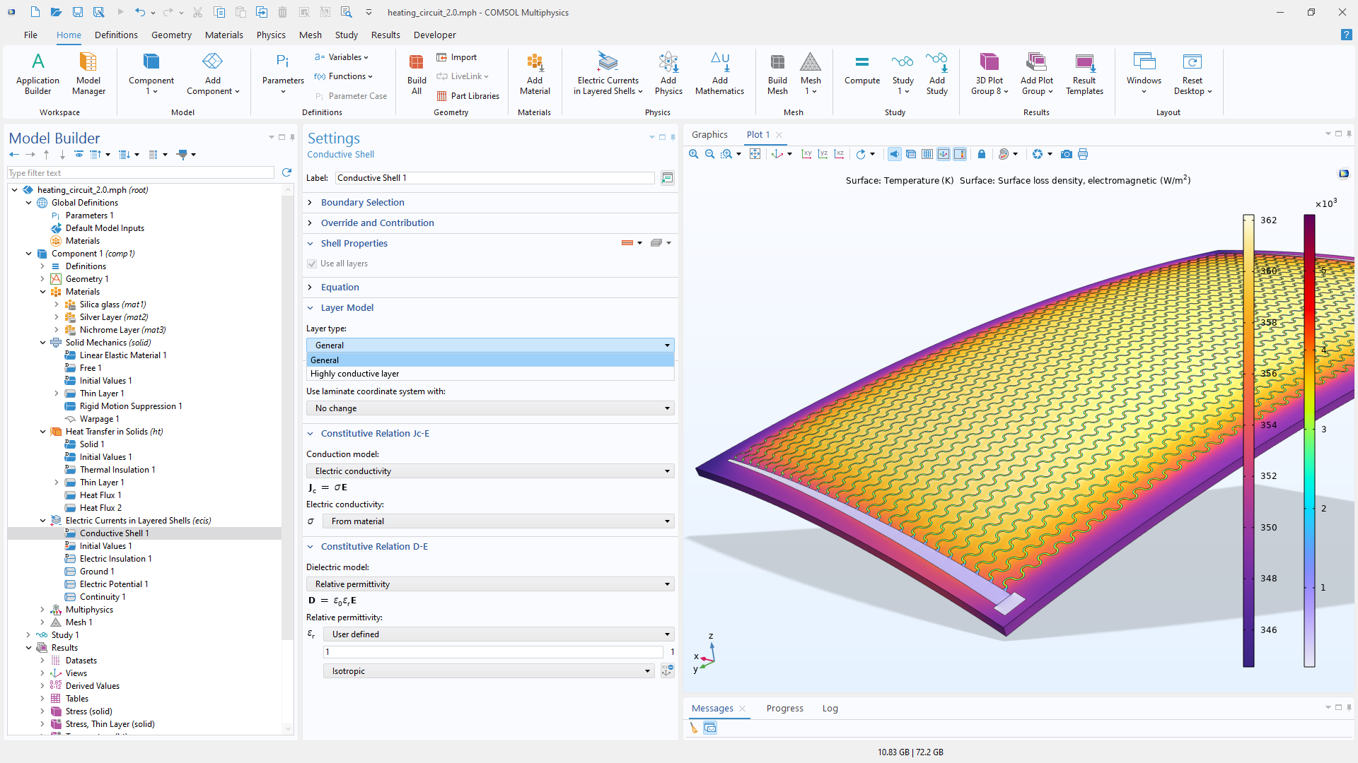Click the Print icon in Graphics toolbar

point(1083,154)
